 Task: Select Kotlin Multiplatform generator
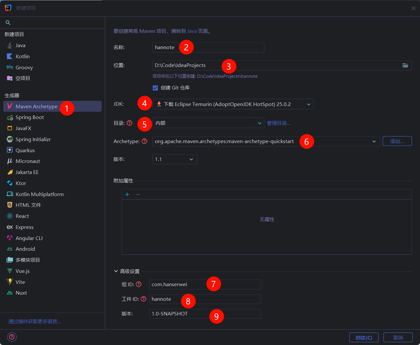[39, 194]
